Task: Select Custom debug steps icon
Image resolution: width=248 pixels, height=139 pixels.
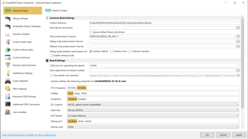Action: (x=8, y=50)
